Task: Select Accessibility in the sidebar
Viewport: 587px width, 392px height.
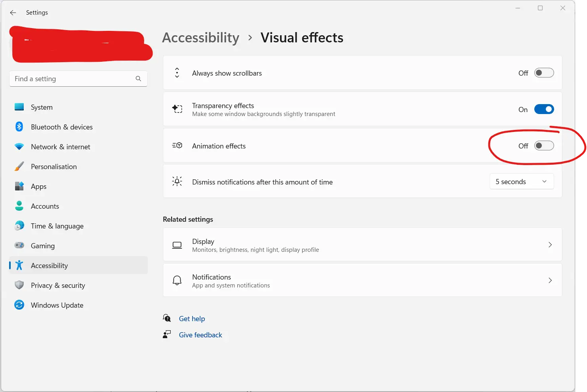Action: pyautogui.click(x=78, y=265)
